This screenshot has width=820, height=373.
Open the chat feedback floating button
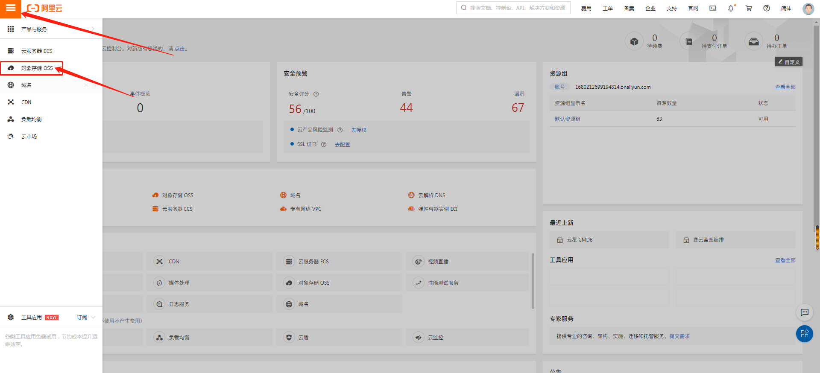pos(805,312)
